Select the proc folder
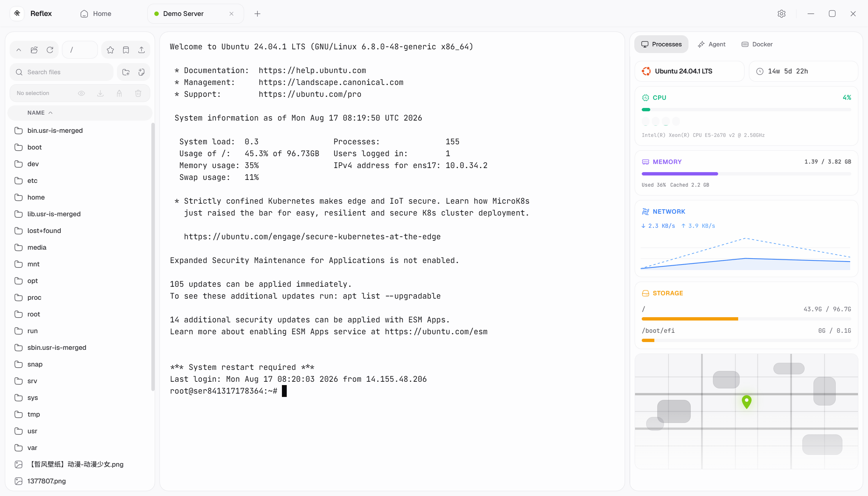Viewport: 868px width, 496px height. (x=80, y=298)
